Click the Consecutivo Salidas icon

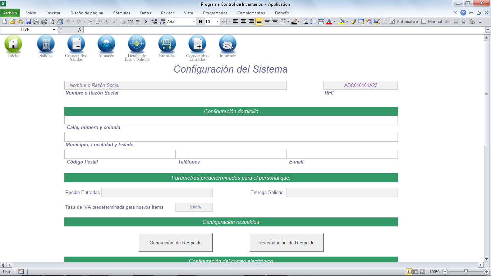coord(76,44)
